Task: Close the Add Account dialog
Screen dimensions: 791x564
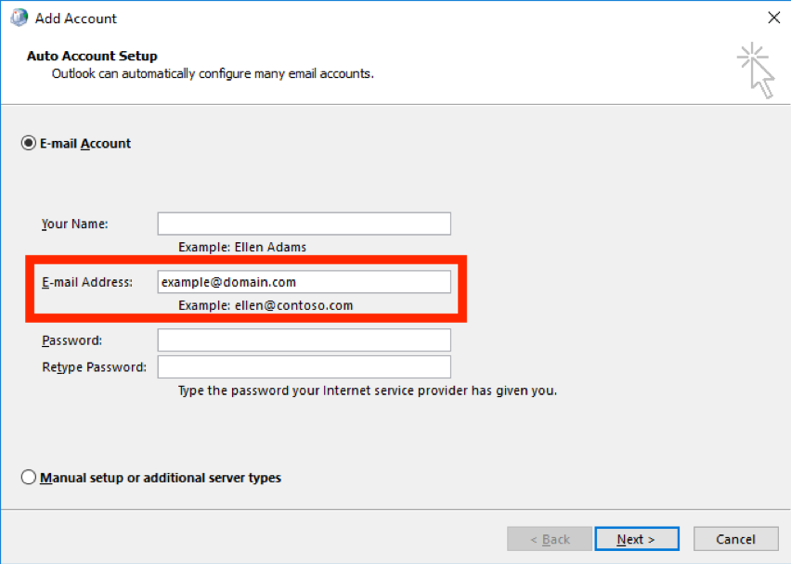Action: 774,18
